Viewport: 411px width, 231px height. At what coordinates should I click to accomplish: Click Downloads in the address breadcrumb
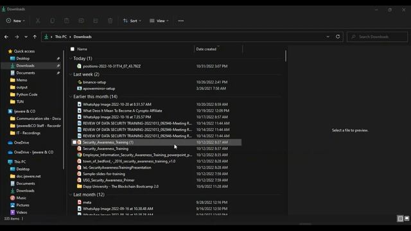(83, 37)
